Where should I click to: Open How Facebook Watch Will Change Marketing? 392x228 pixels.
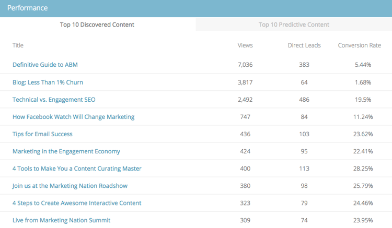74,117
